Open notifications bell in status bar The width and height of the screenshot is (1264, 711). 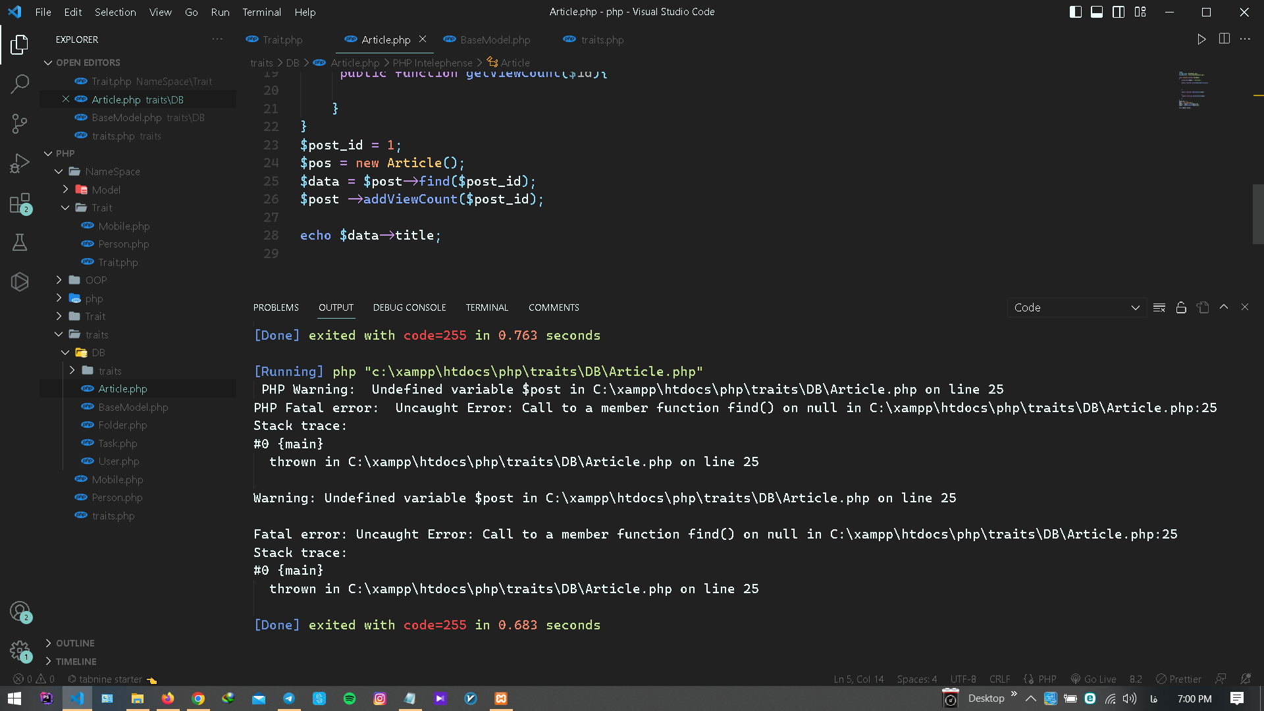pos(1245,679)
